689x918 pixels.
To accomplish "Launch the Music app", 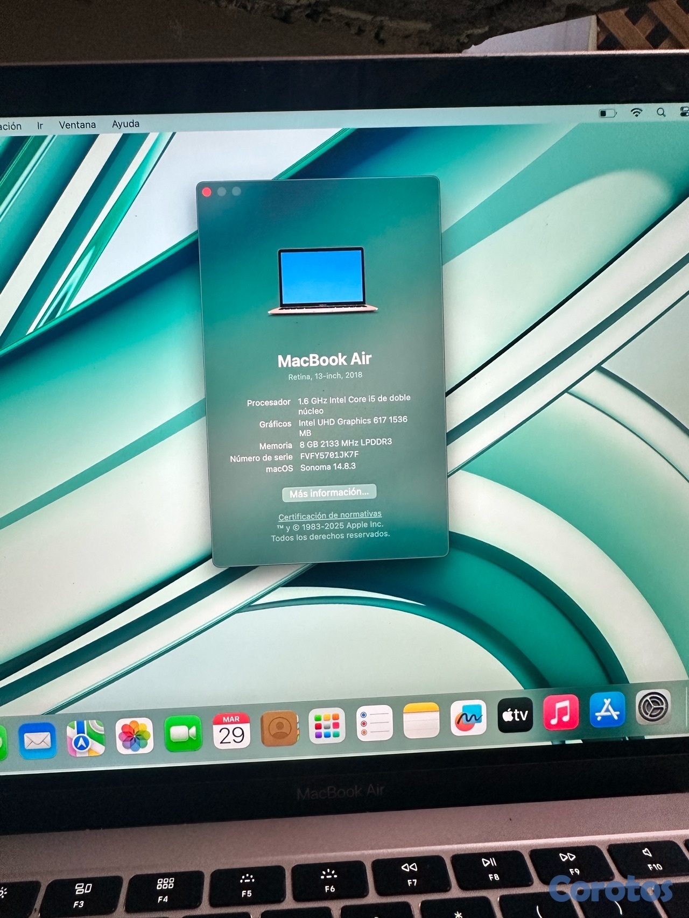I will (561, 712).
